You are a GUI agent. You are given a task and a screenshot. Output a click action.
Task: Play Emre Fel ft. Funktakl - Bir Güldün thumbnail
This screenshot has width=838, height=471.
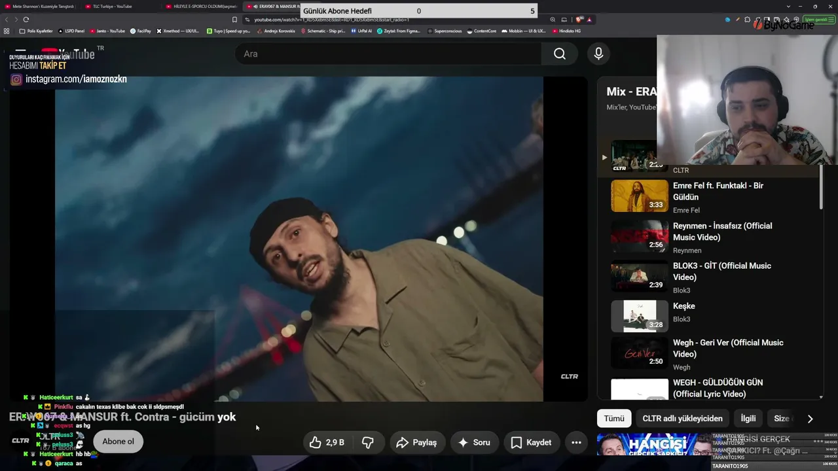(x=640, y=196)
